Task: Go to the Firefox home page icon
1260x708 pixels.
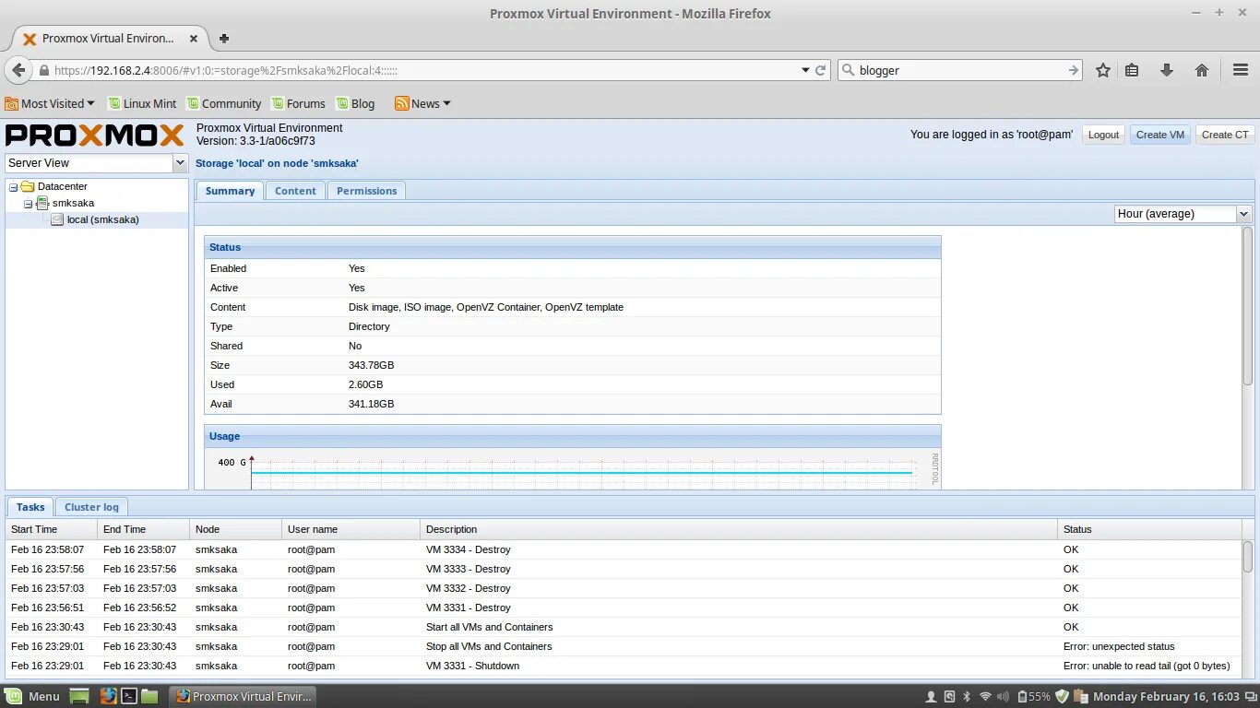Action: 1202,70
